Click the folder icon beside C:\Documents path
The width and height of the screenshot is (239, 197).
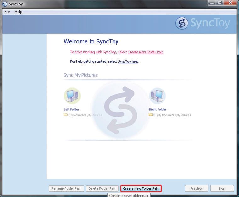point(66,115)
